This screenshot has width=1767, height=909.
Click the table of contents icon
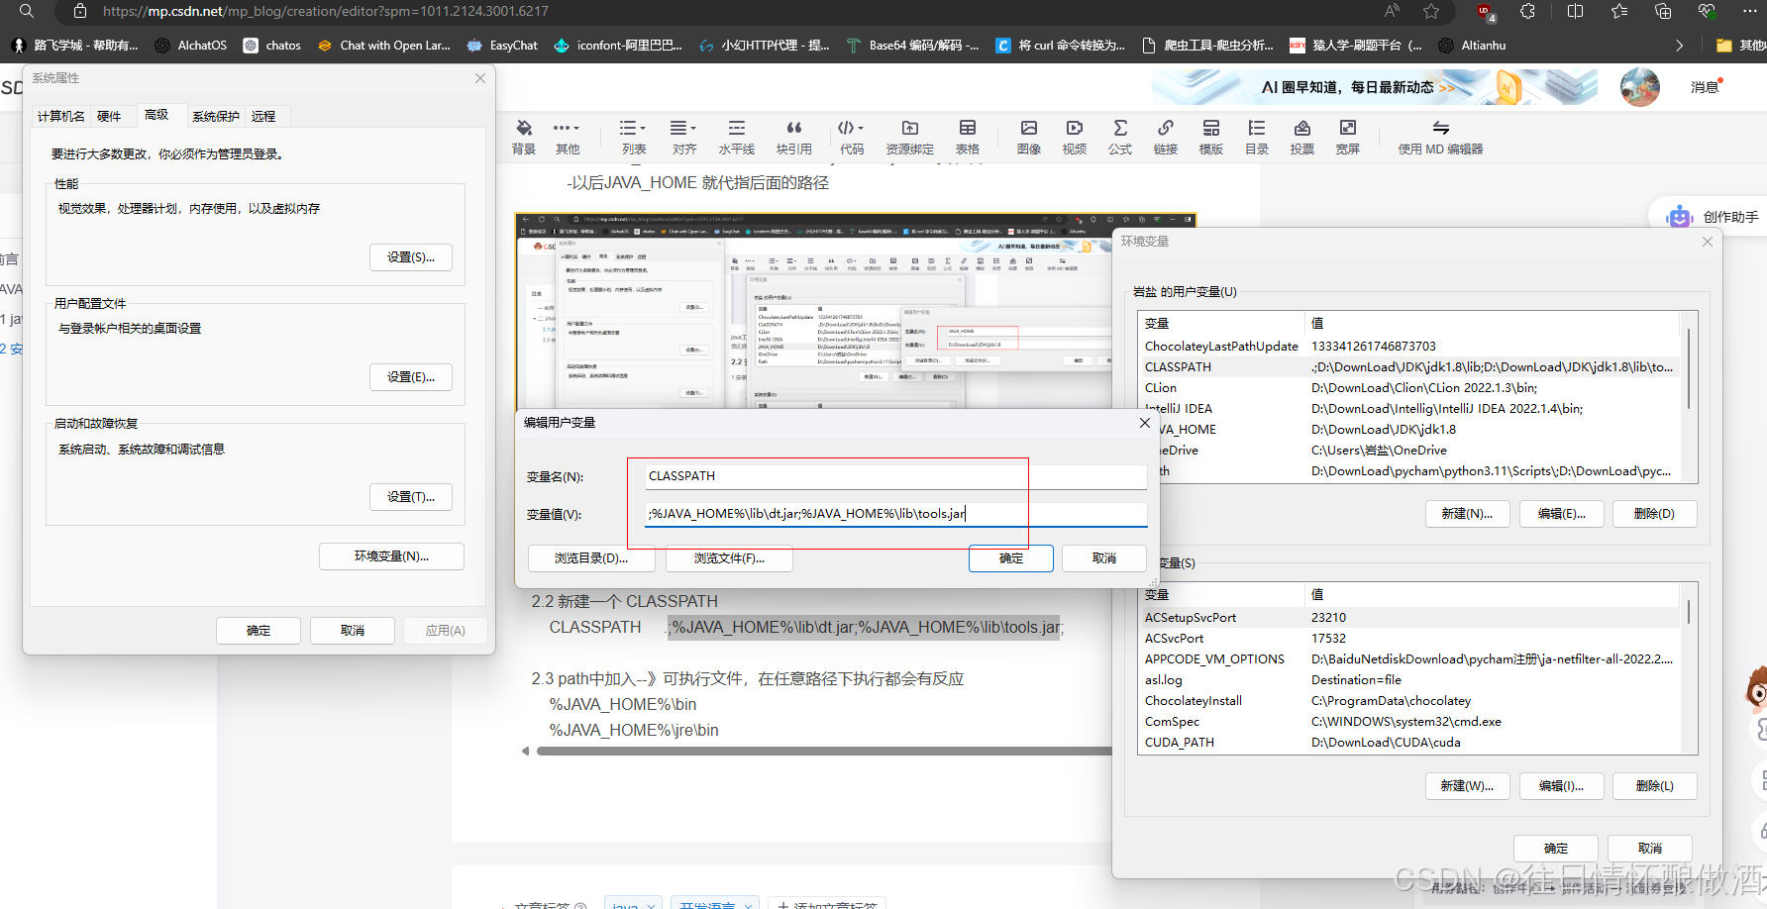[x=1257, y=128]
